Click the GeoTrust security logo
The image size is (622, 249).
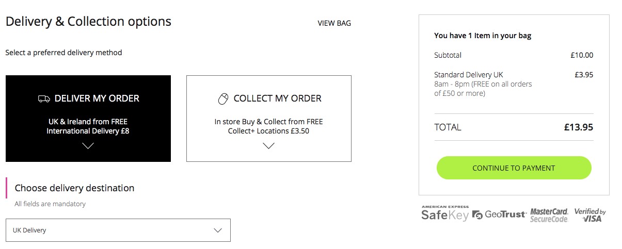pyautogui.click(x=499, y=214)
